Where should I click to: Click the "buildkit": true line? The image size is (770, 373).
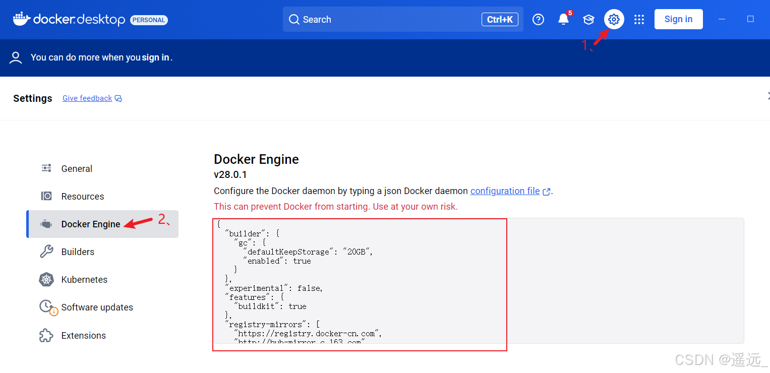coord(270,306)
